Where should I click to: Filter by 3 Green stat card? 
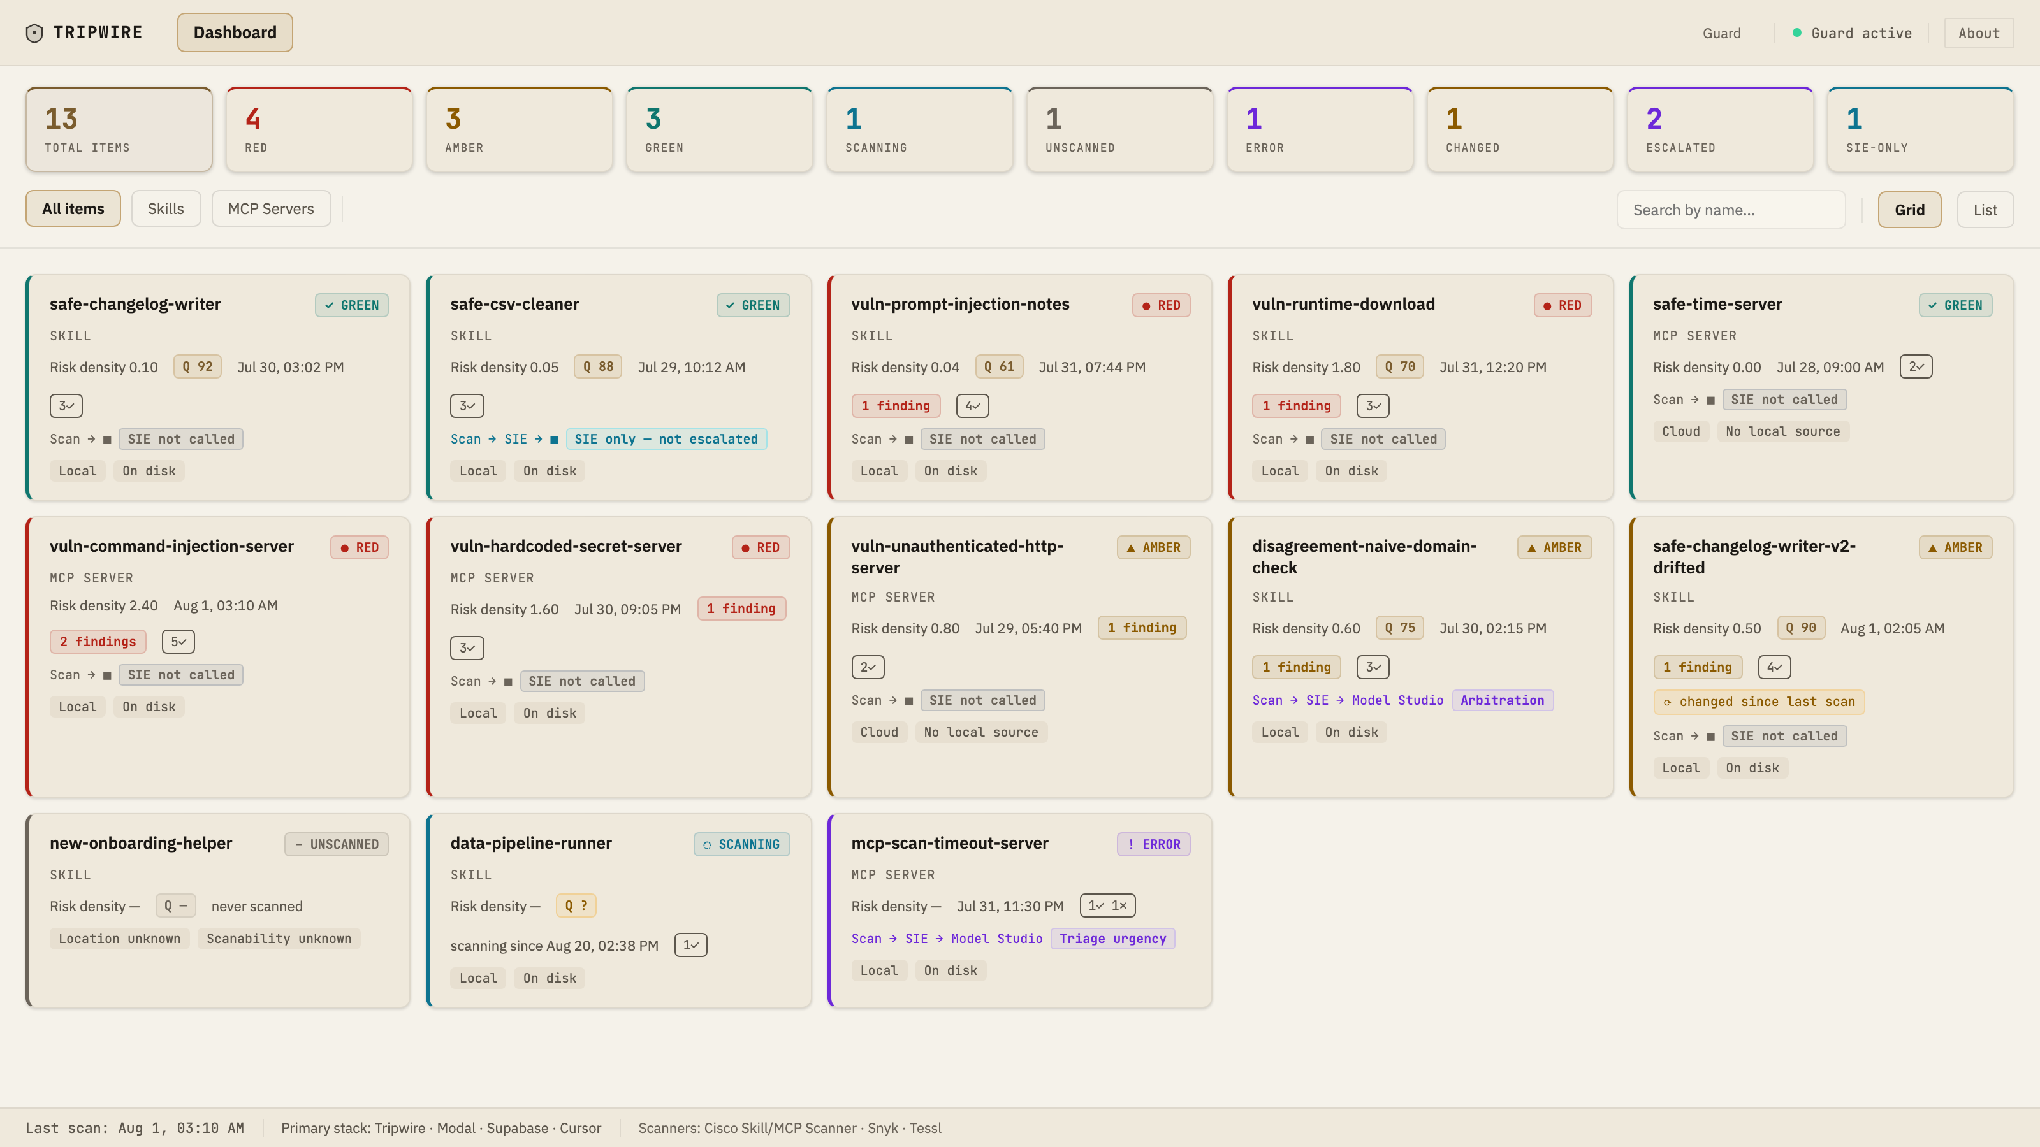pos(720,130)
